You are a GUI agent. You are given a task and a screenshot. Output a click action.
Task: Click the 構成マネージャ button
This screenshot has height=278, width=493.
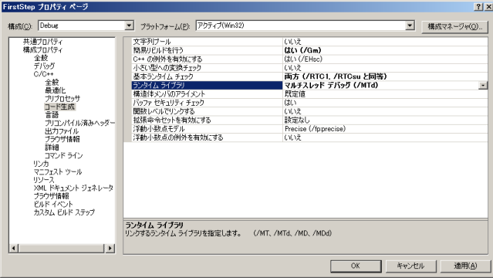pyautogui.click(x=454, y=26)
